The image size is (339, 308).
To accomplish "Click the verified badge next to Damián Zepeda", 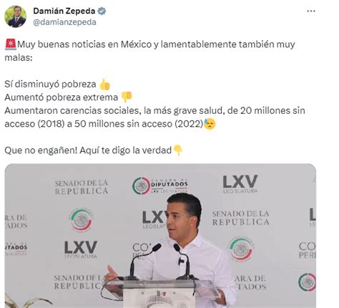I will click(102, 11).
